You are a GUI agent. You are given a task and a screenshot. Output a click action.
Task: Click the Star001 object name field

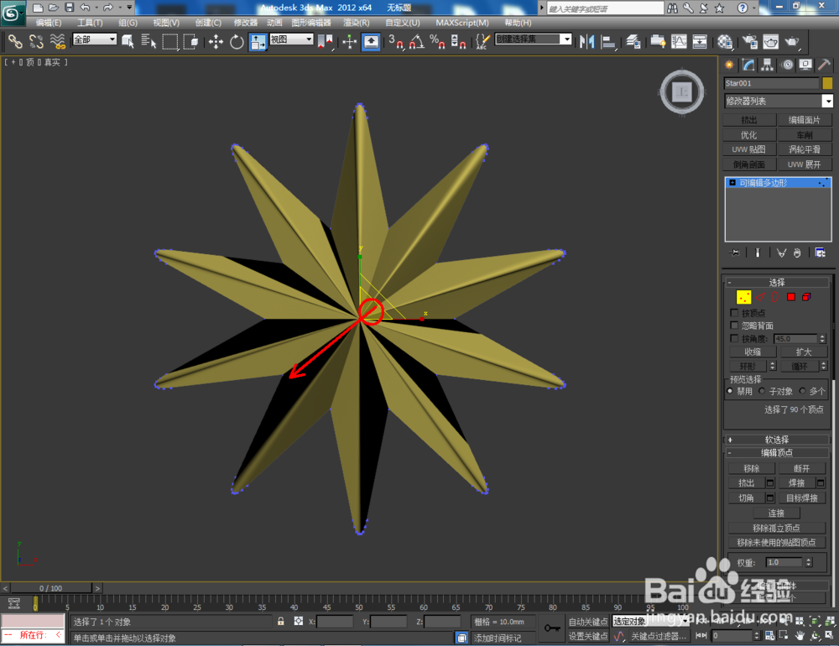(771, 83)
